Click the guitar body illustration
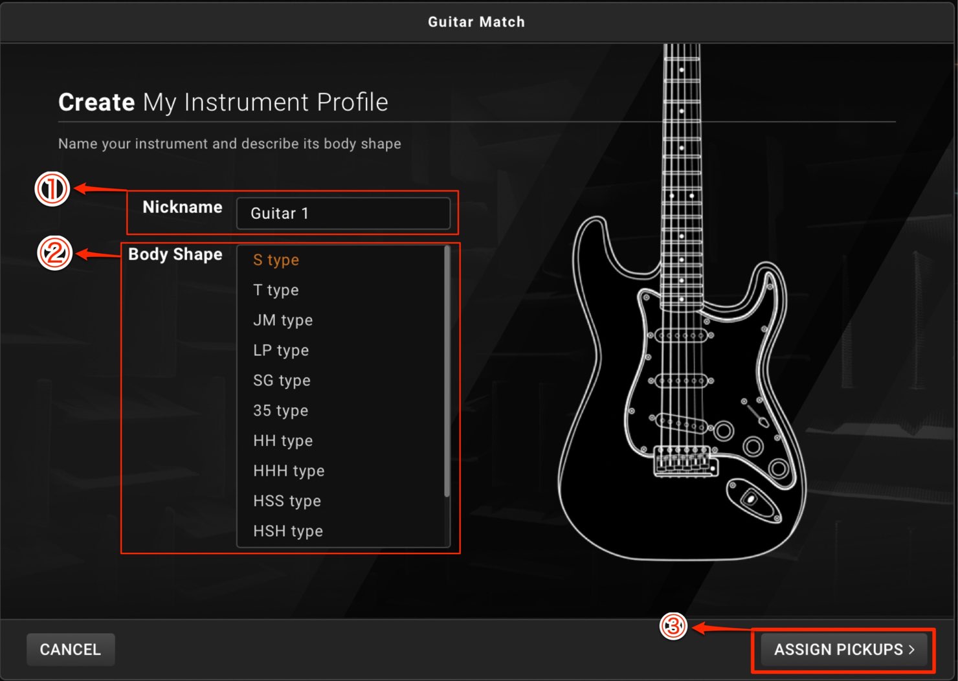The width and height of the screenshot is (958, 681). pyautogui.click(x=682, y=388)
